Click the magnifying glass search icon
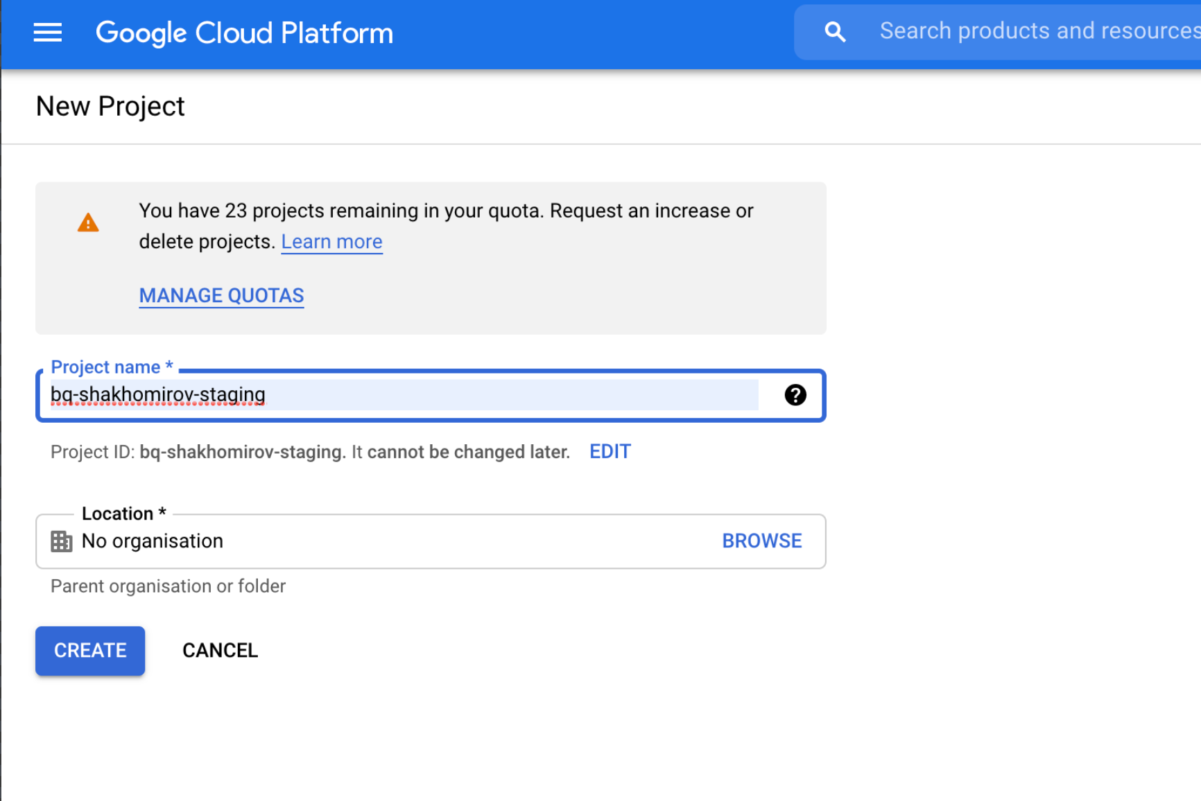Viewport: 1201px width, 801px height. point(835,32)
